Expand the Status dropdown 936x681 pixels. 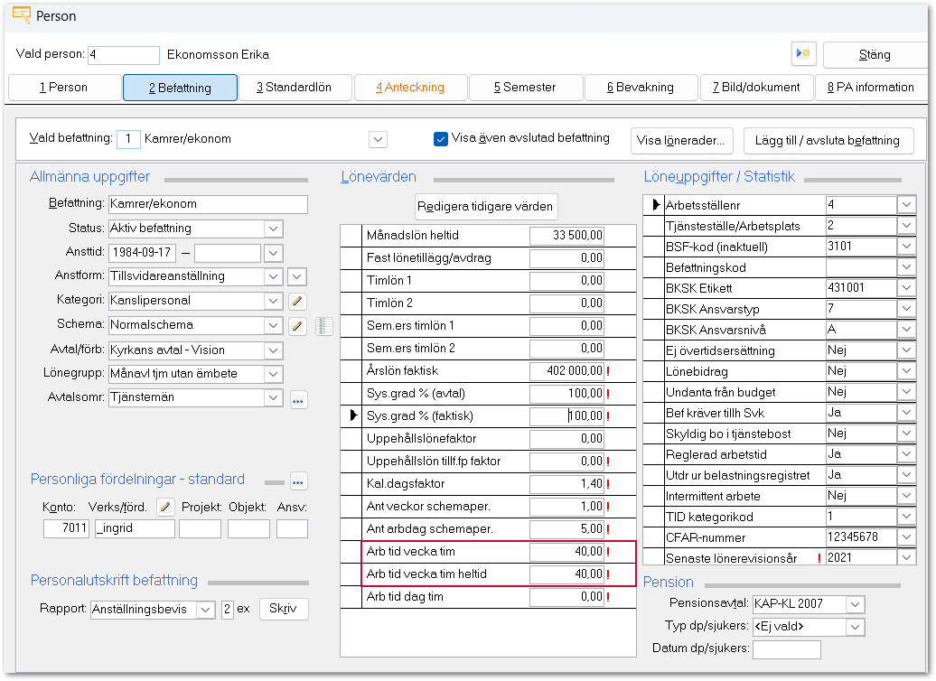[x=274, y=229]
